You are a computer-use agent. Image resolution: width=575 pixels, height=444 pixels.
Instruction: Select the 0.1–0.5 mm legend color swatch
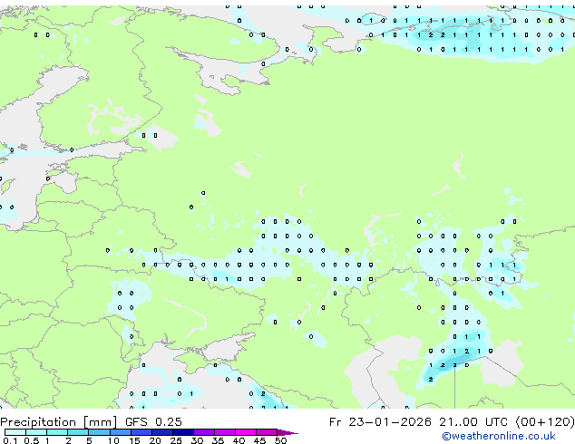(15, 432)
